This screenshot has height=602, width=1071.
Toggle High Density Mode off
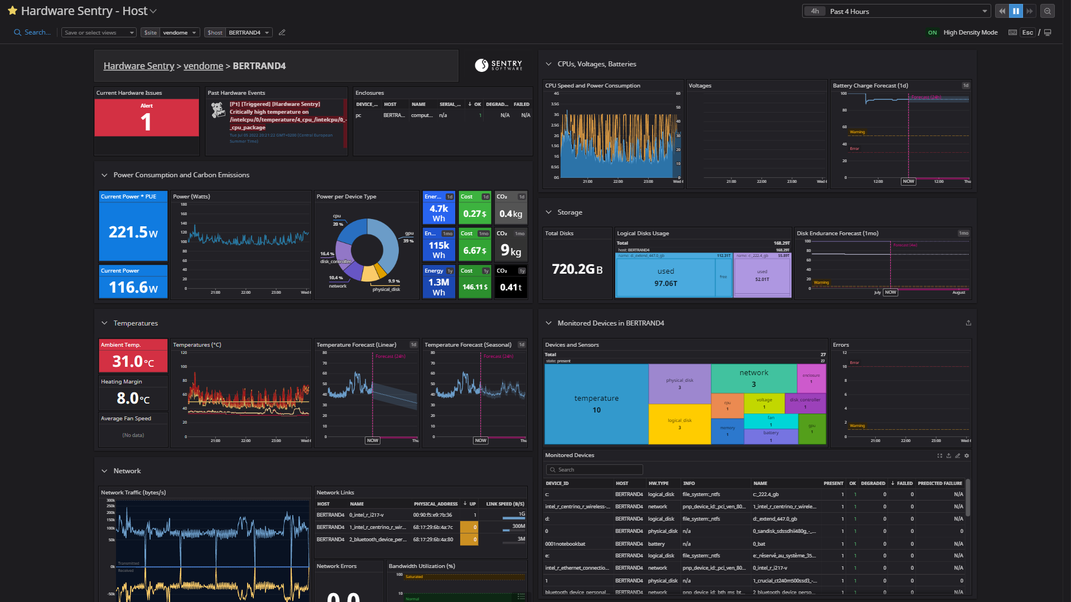click(932, 32)
